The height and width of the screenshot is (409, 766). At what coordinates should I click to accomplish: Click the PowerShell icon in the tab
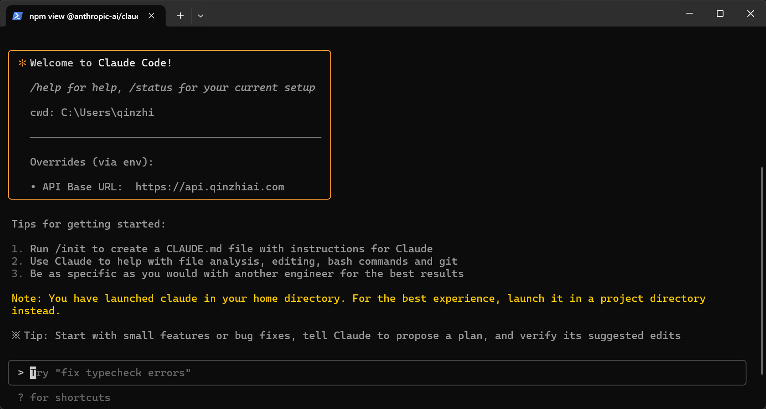click(17, 16)
